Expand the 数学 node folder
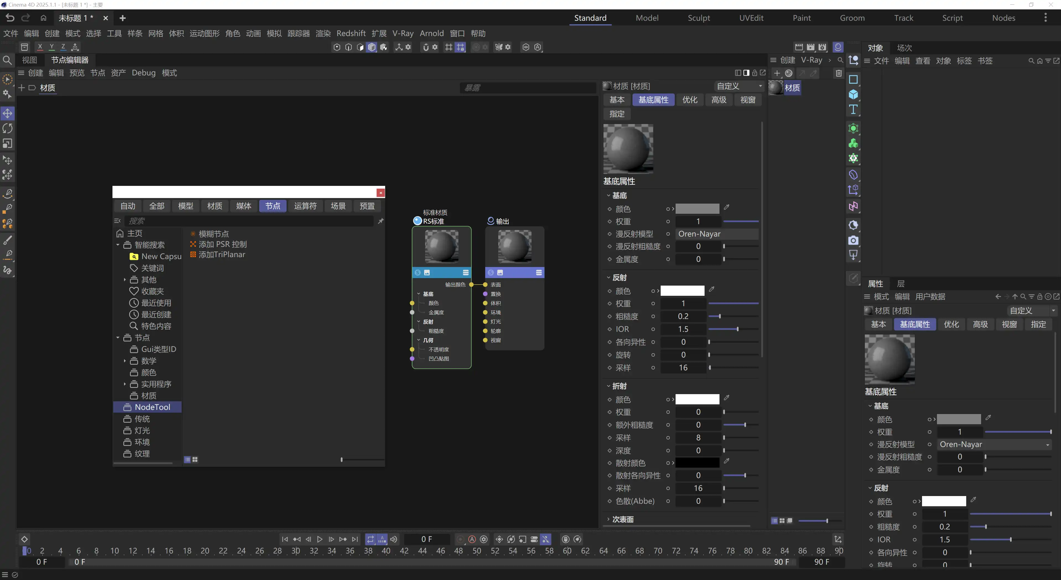The height and width of the screenshot is (580, 1061). tap(125, 361)
